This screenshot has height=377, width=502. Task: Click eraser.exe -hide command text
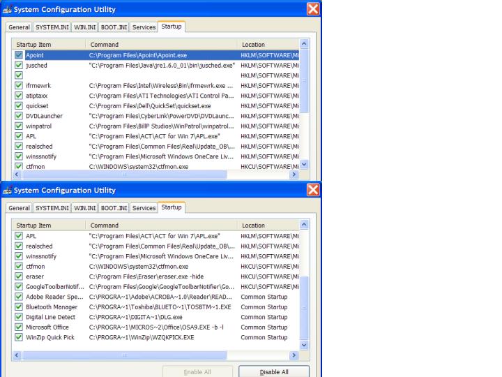point(146,276)
